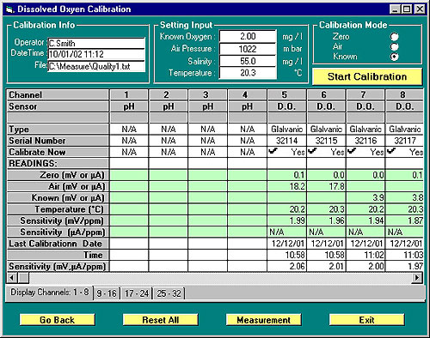Click the Known Oxygen value field
This screenshot has height=338, width=430.
(x=248, y=36)
